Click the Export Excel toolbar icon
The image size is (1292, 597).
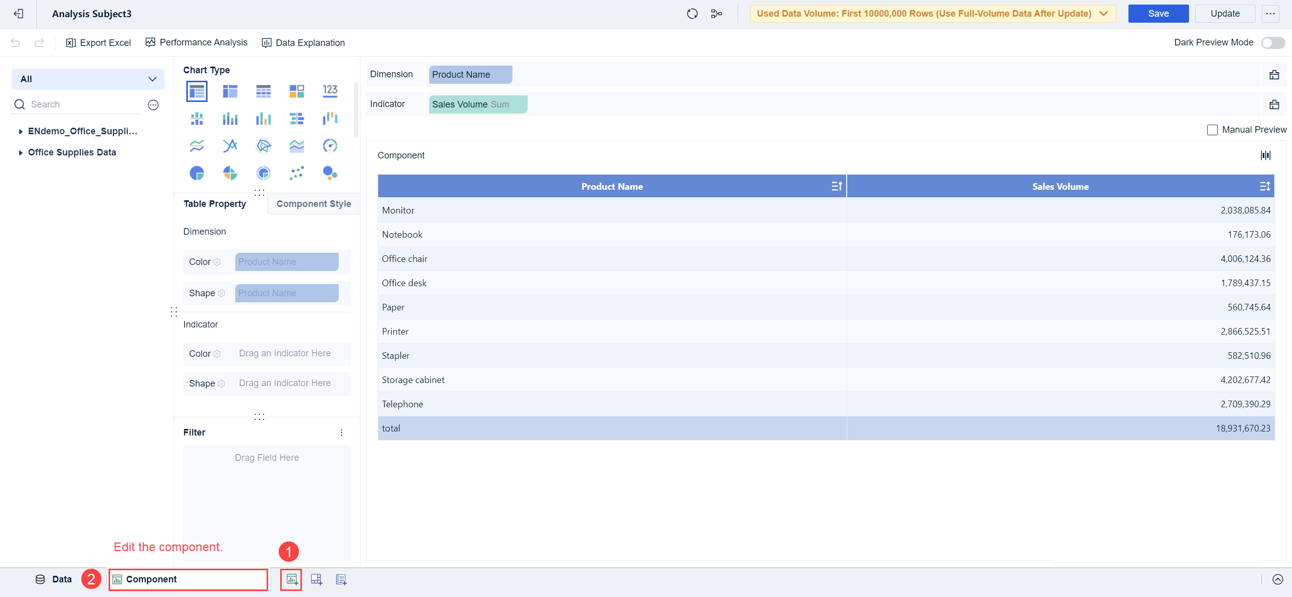(x=71, y=43)
